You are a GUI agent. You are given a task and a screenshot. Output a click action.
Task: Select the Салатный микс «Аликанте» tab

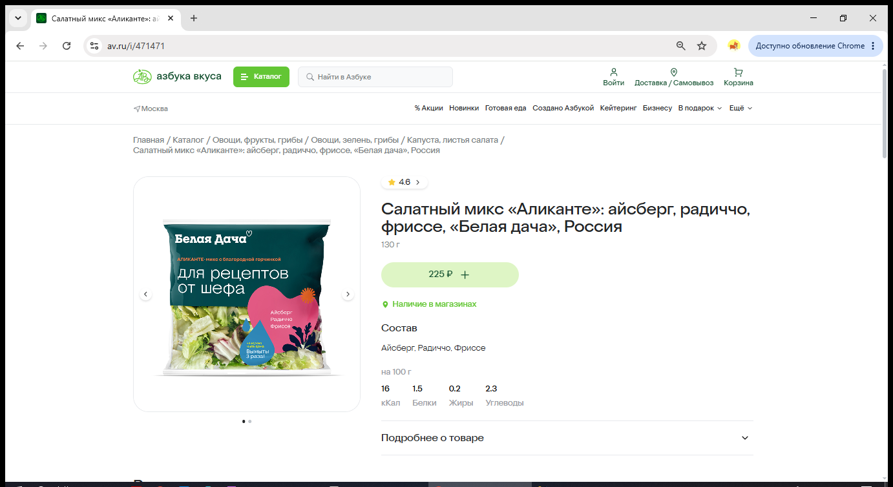[105, 18]
